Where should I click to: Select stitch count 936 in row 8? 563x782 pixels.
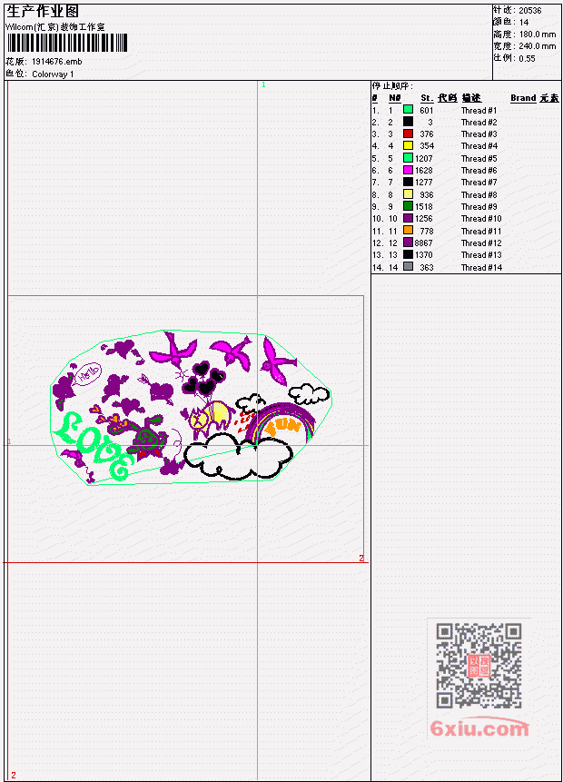point(427,195)
